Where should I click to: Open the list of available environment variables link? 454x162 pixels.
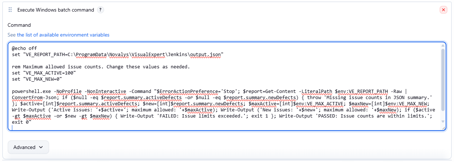63,35
